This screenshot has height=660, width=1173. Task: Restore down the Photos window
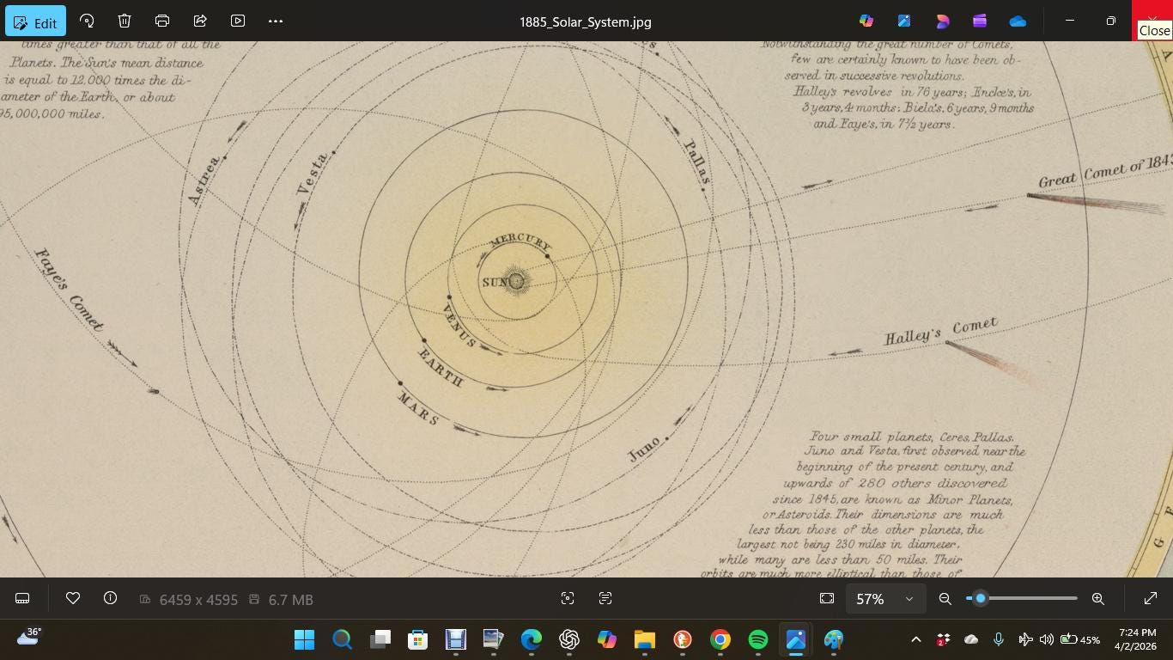[x=1110, y=21]
